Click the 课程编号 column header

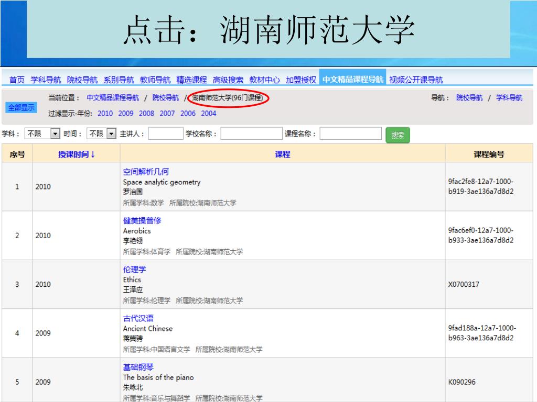(x=489, y=154)
